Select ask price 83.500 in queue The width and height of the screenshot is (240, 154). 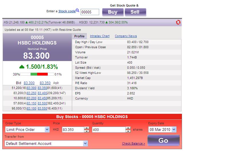[x=42, y=103]
